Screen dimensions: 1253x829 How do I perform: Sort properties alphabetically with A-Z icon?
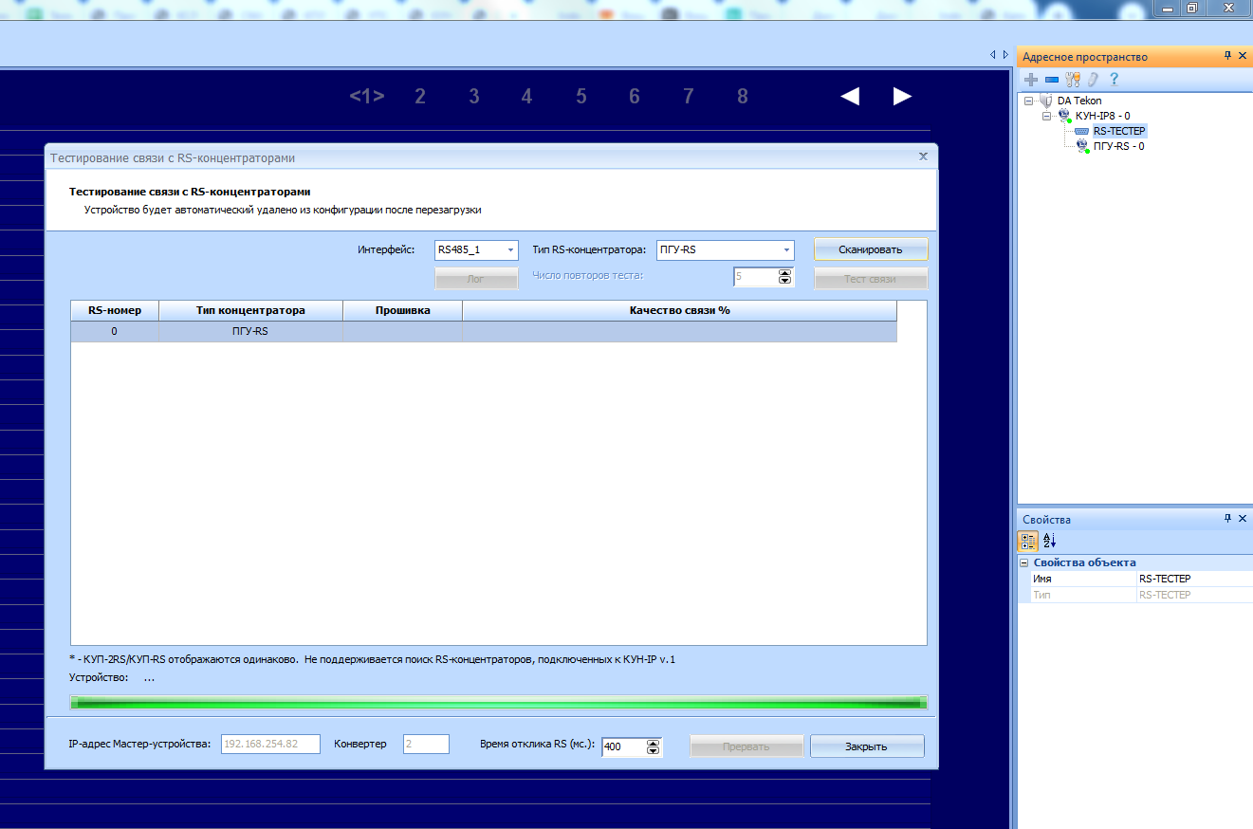(x=1049, y=541)
